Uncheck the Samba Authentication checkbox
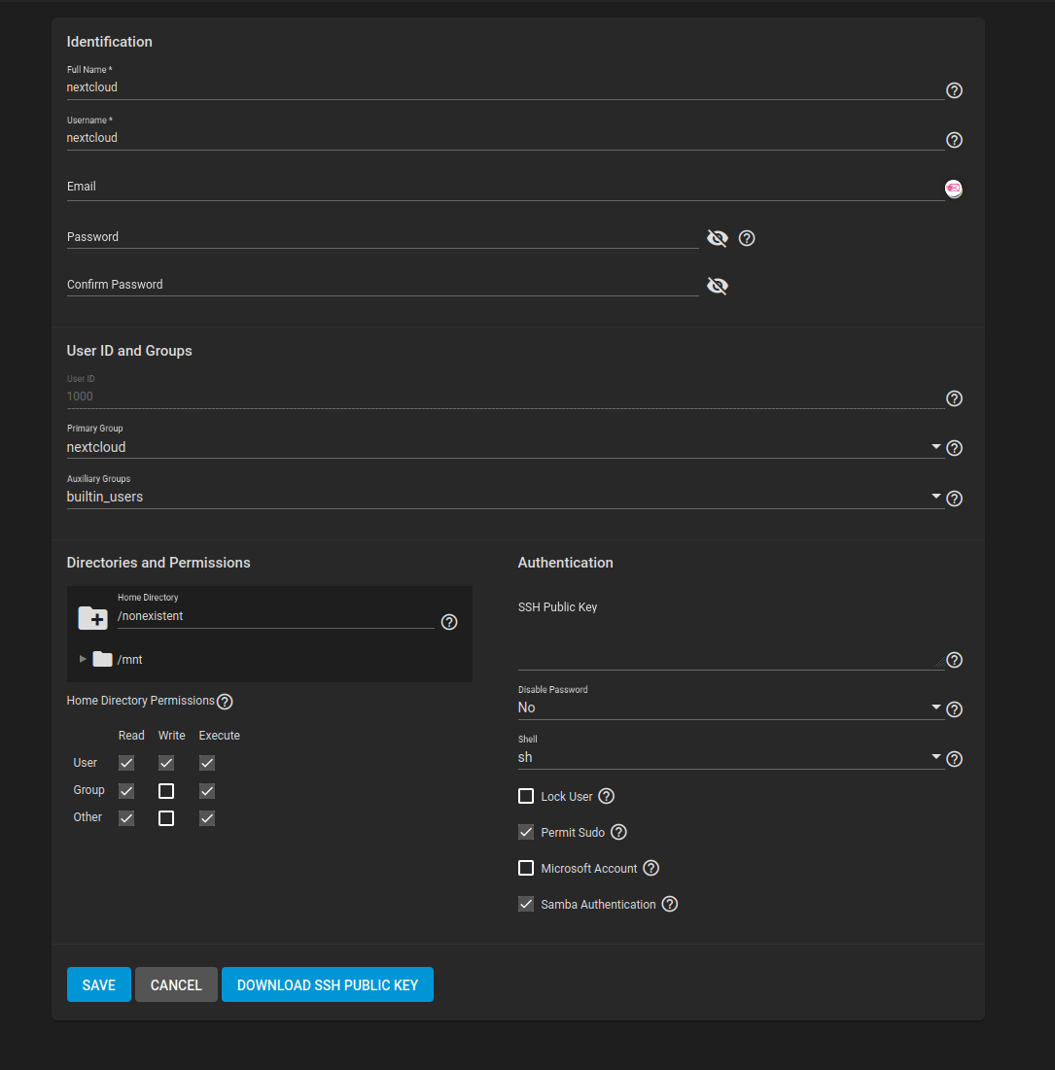 point(526,904)
